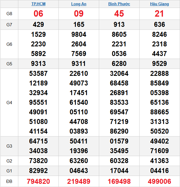The height and width of the screenshot is (187, 180).
Task: Select G3 number 50411 for Long An
Action: (x=79, y=141)
